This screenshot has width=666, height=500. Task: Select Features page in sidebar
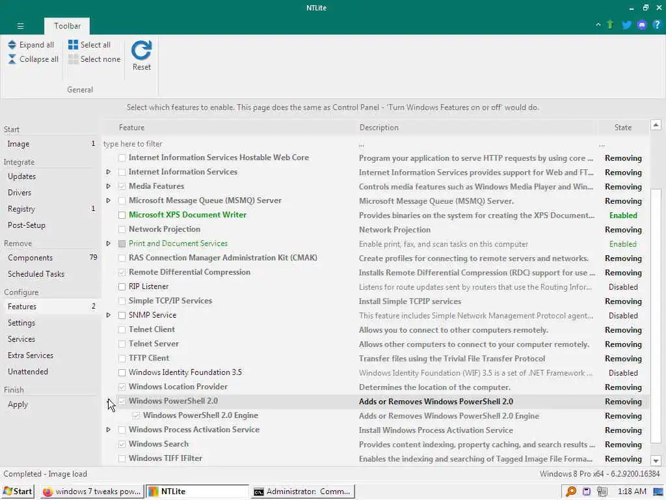click(x=51, y=307)
